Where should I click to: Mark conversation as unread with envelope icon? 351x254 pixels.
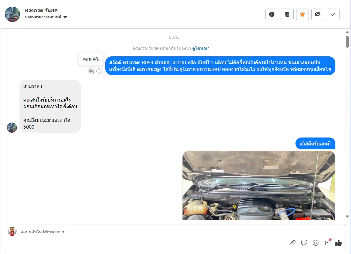317,14
